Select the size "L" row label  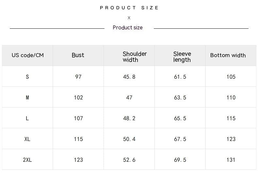tap(27, 118)
